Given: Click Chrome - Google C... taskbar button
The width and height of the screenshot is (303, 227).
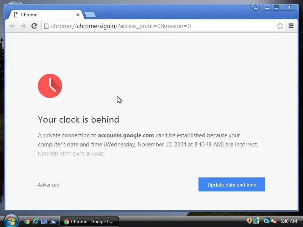Looking at the screenshot, I should (x=89, y=221).
